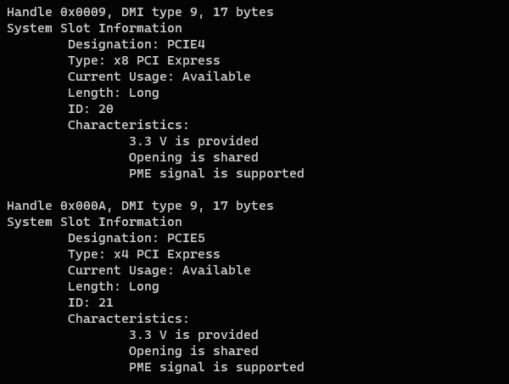The height and width of the screenshot is (384, 509).
Task: Click 3.3 V is provided for PCIE5
Action: point(193,335)
